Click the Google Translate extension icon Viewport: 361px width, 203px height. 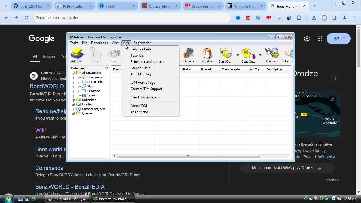258,18
